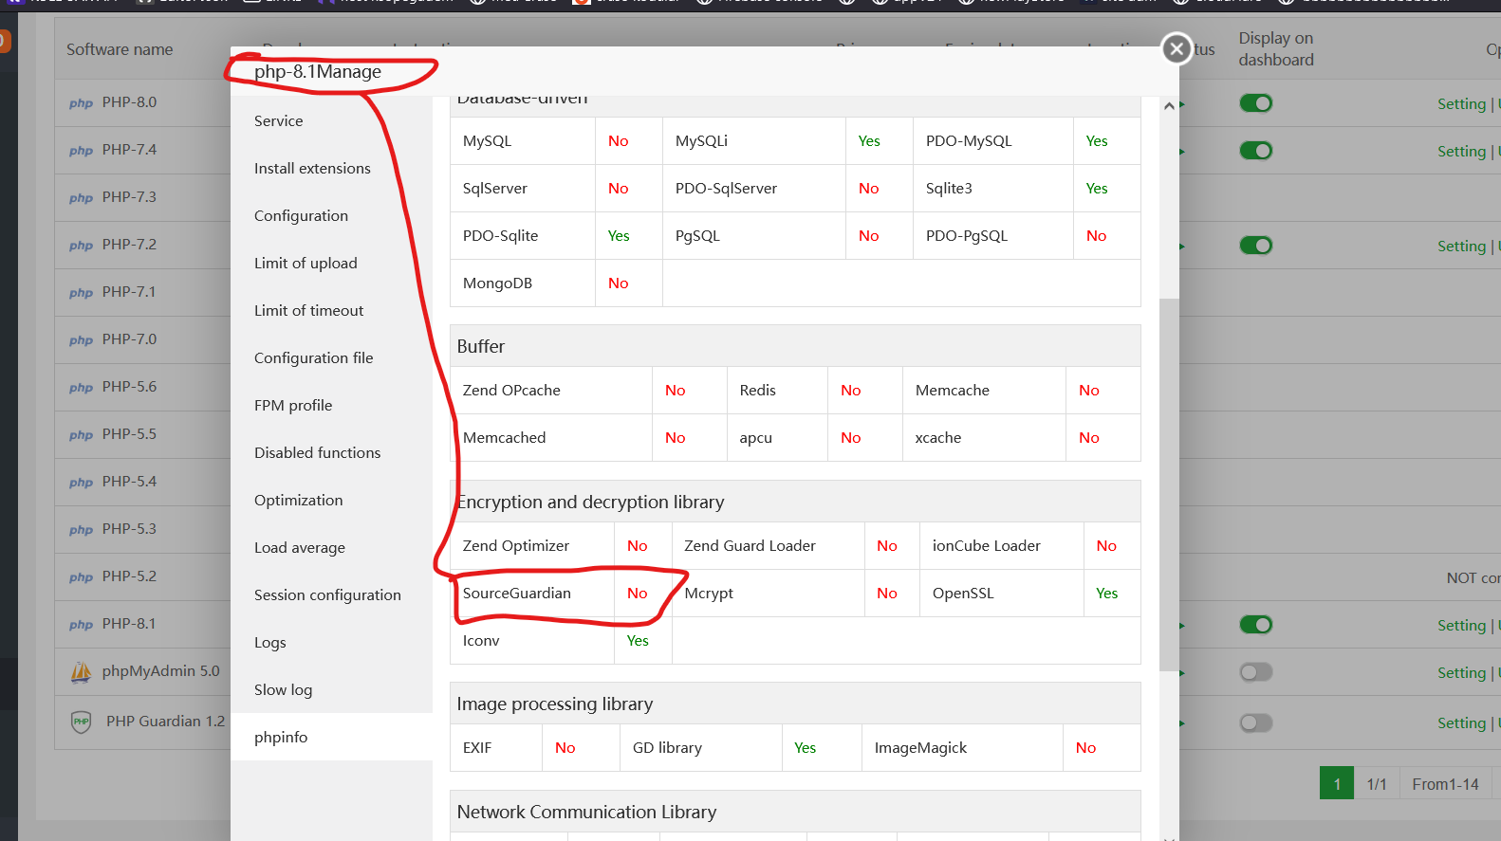Open Setting for phpMyAdmin 5.0 row
This screenshot has width=1501, height=841.
[x=1461, y=672]
